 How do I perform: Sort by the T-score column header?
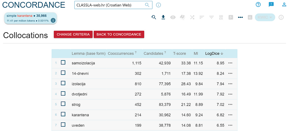(179, 54)
